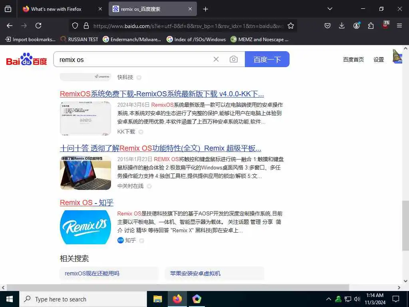This screenshot has height=307, width=409.
Task: List all tabs dropdown arrow
Action: point(330,9)
